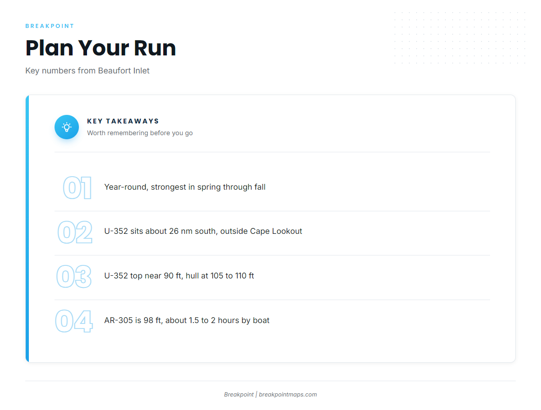Click the lightbulb Key Takeaways icon

67,127
